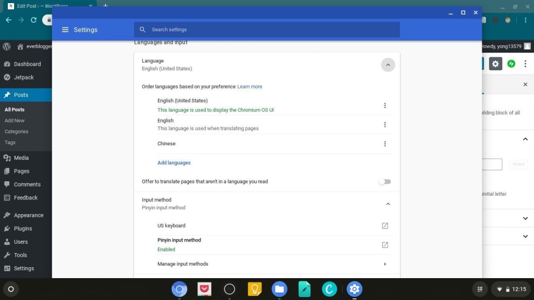Open Chromium browser from shelf
The height and width of the screenshot is (300, 534).
coord(179,289)
